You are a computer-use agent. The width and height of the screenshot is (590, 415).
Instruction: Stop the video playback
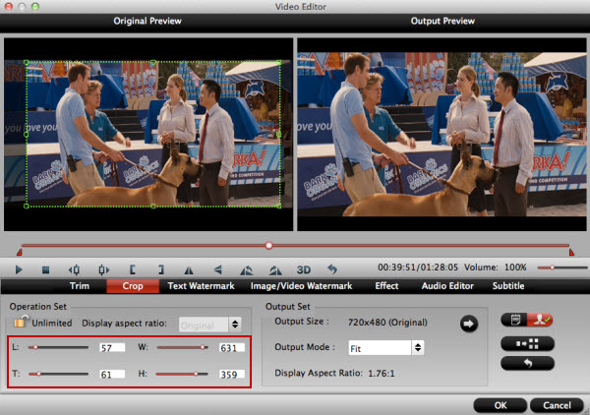[x=45, y=269]
